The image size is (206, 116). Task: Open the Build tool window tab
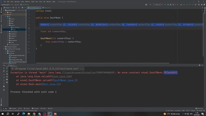[50, 108]
